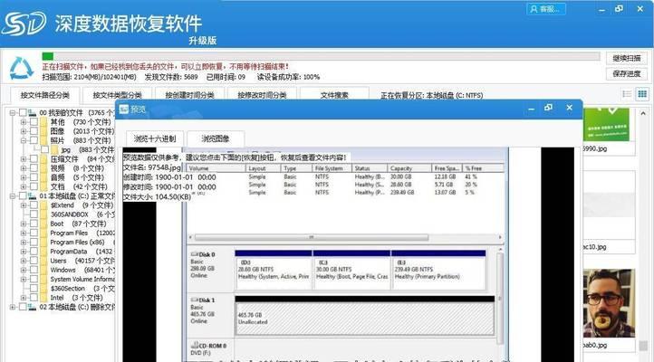Collapse the 00 找到的文件 tree node
Screen dimensions: 654x362
pos(13,113)
